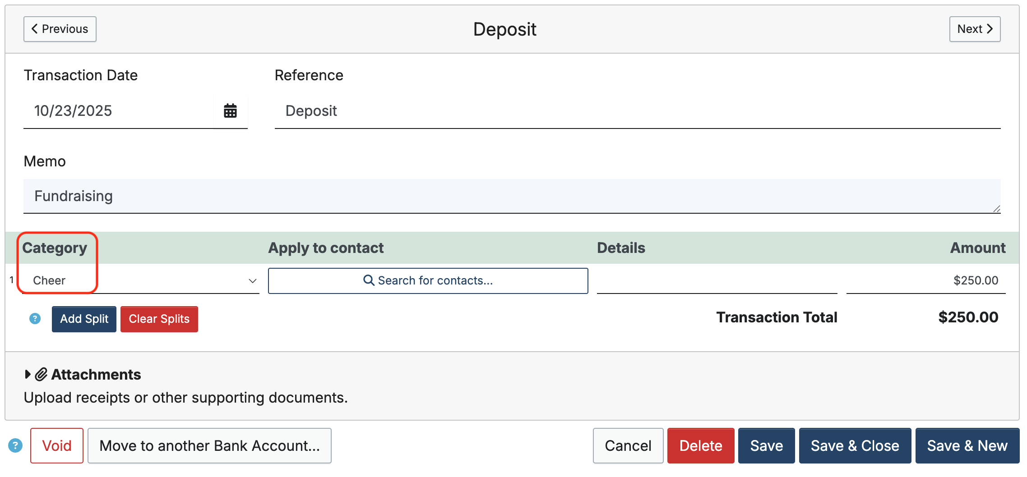This screenshot has width=1027, height=477.
Task: Click into the Fundraising memo field
Action: pyautogui.click(x=512, y=196)
